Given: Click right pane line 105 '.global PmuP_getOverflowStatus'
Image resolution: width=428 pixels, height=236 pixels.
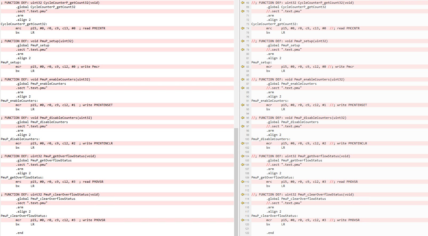Looking at the screenshot, I should [340, 160].
